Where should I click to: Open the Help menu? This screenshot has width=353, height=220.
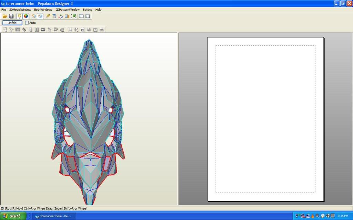pos(98,10)
